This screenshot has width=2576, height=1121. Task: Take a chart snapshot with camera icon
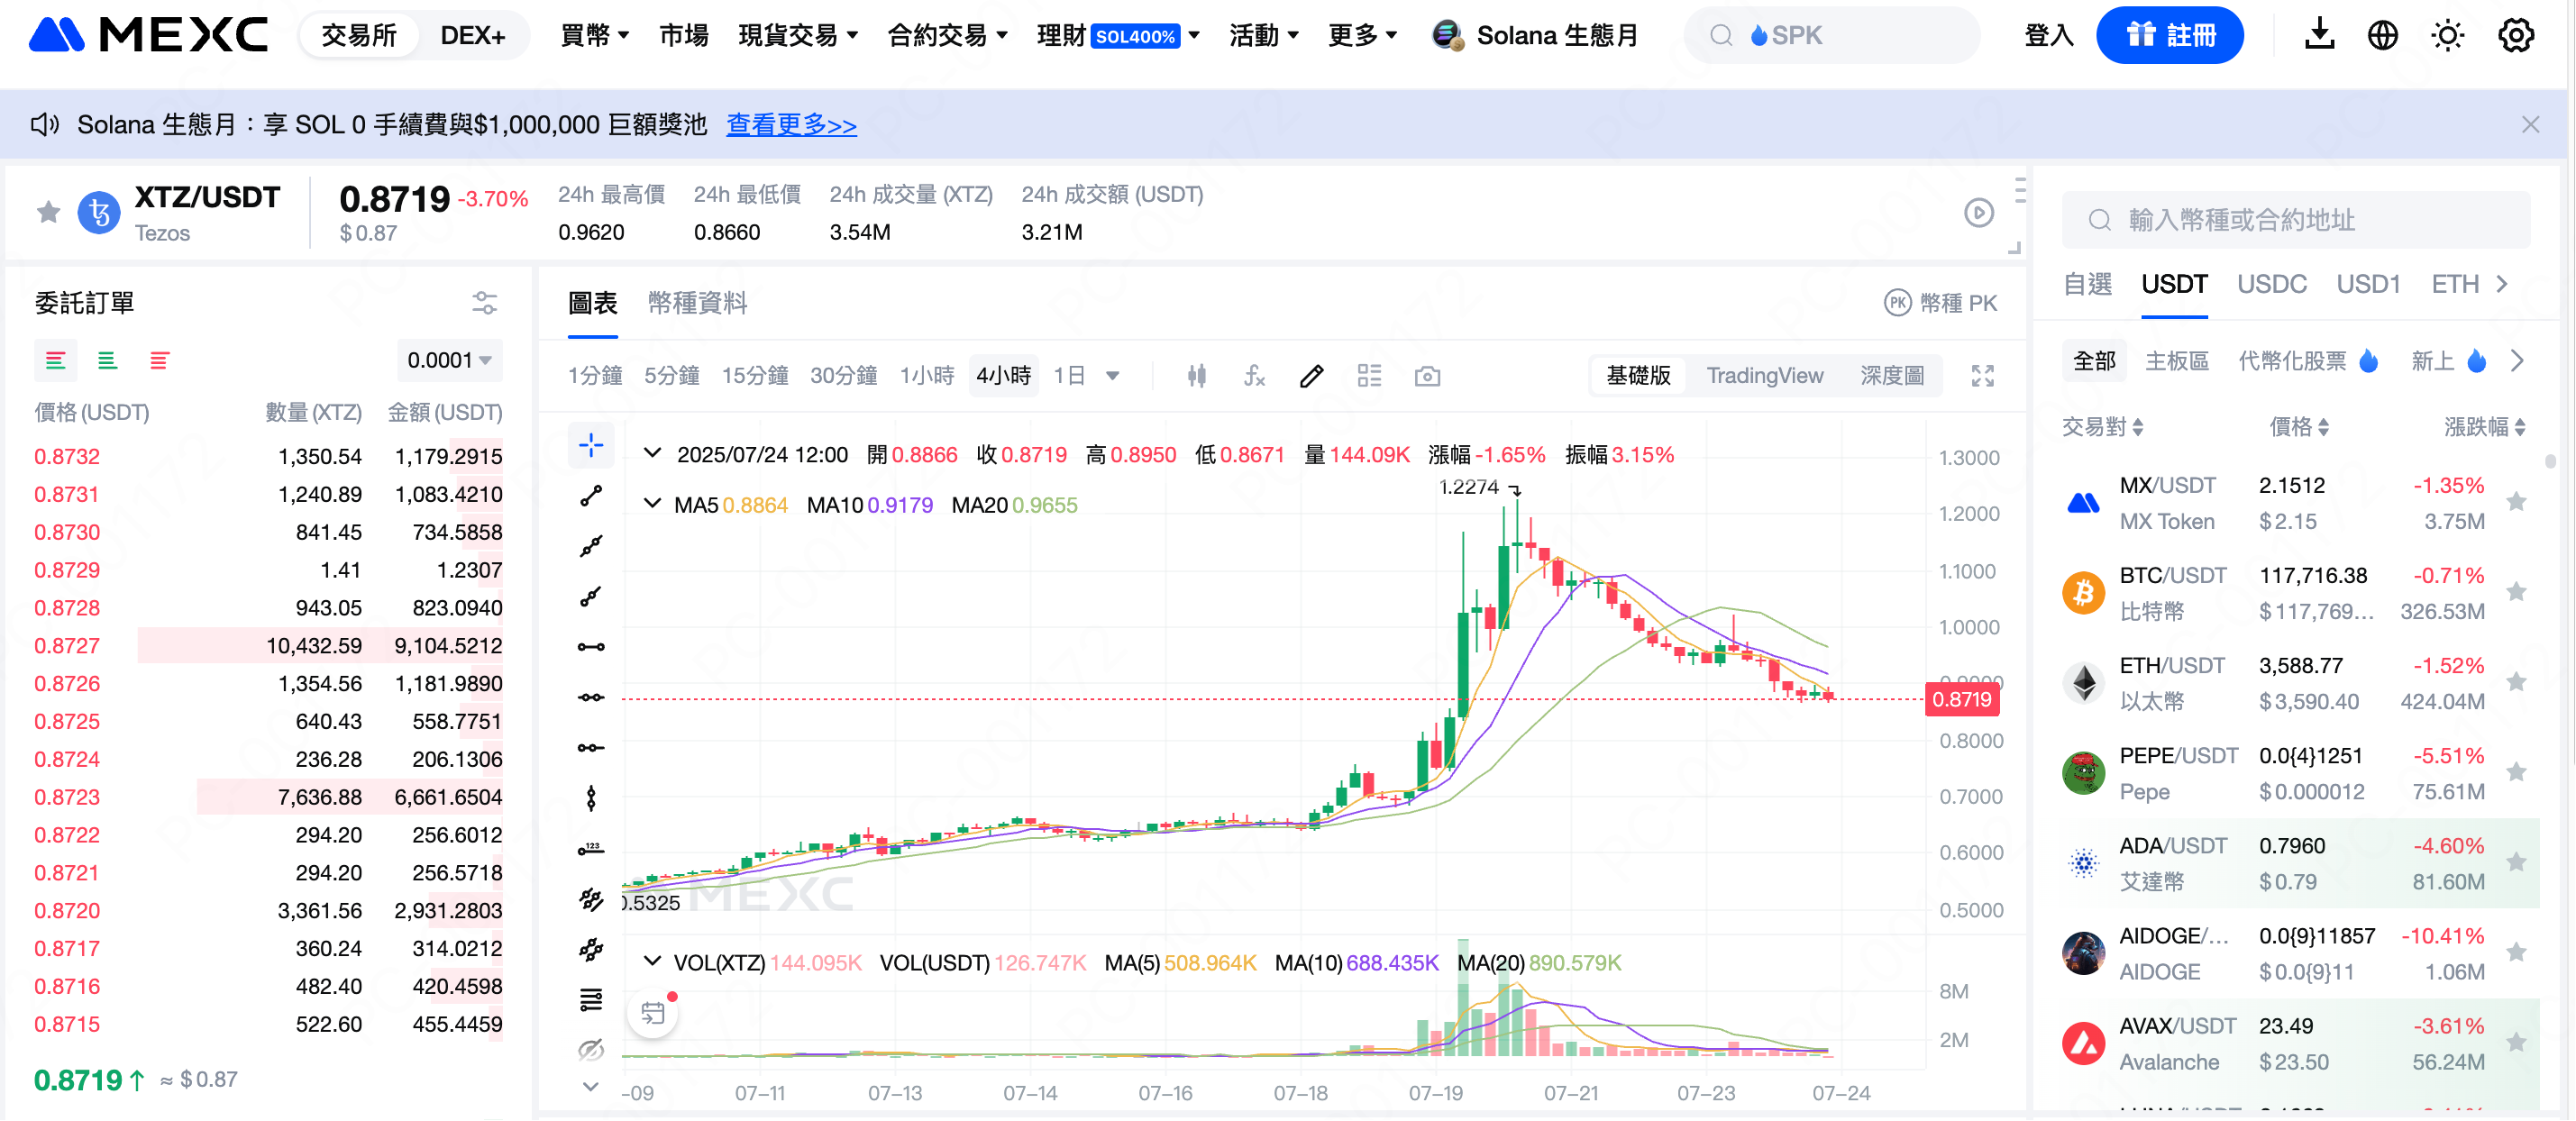1427,376
